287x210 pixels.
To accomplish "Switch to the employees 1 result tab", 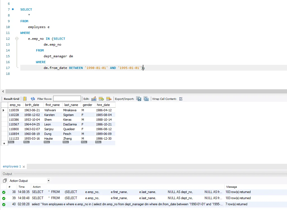I will coord(12,166).
